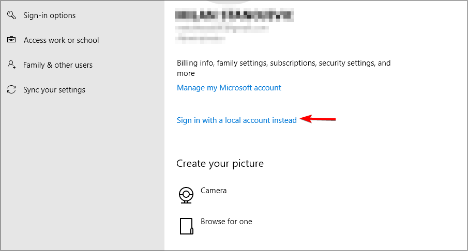Click the person icon beside Family & other users

pyautogui.click(x=11, y=65)
